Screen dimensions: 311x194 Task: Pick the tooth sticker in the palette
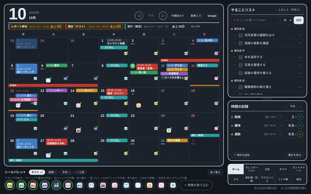(138, 186)
